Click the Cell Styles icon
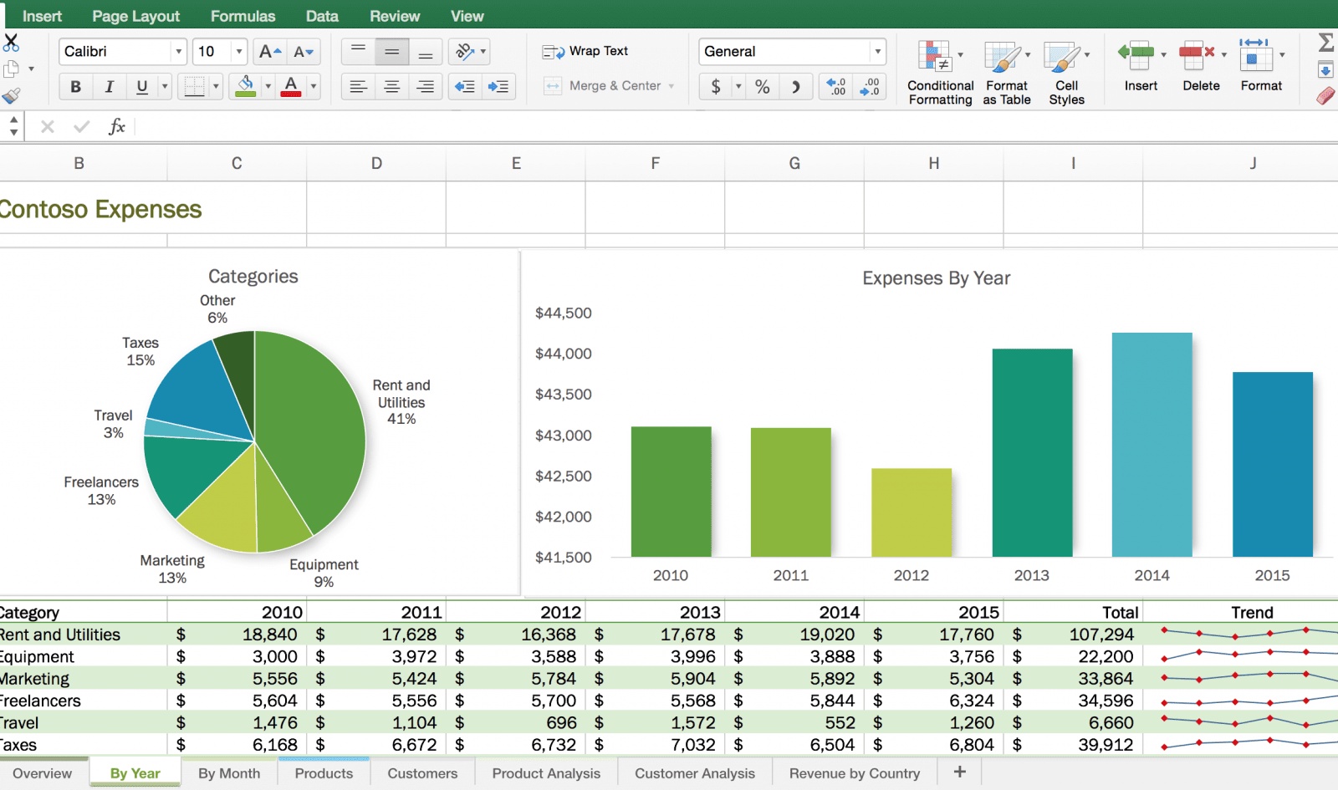 (1062, 57)
